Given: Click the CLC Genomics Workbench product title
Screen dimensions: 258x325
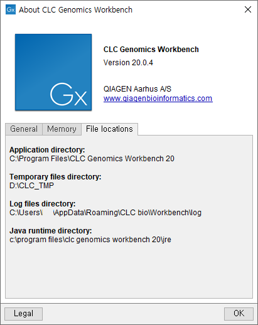Looking at the screenshot, I should pyautogui.click(x=151, y=50).
